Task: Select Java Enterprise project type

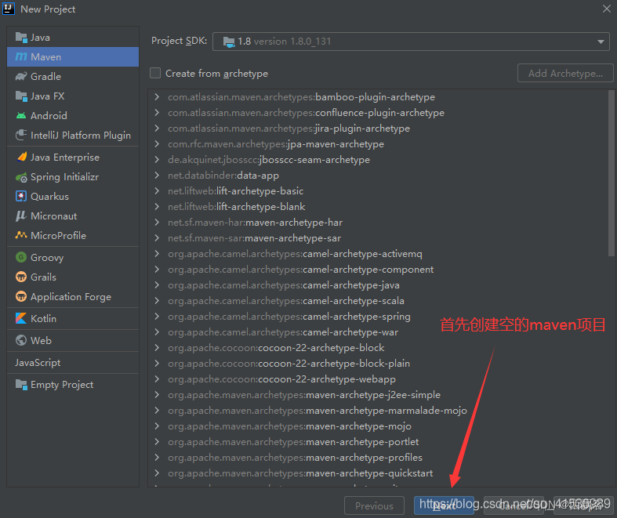Action: point(73,157)
